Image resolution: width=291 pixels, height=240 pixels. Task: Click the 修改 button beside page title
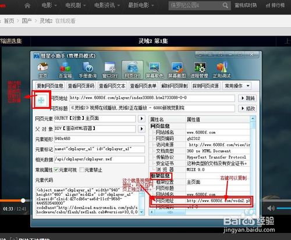(x=247, y=109)
